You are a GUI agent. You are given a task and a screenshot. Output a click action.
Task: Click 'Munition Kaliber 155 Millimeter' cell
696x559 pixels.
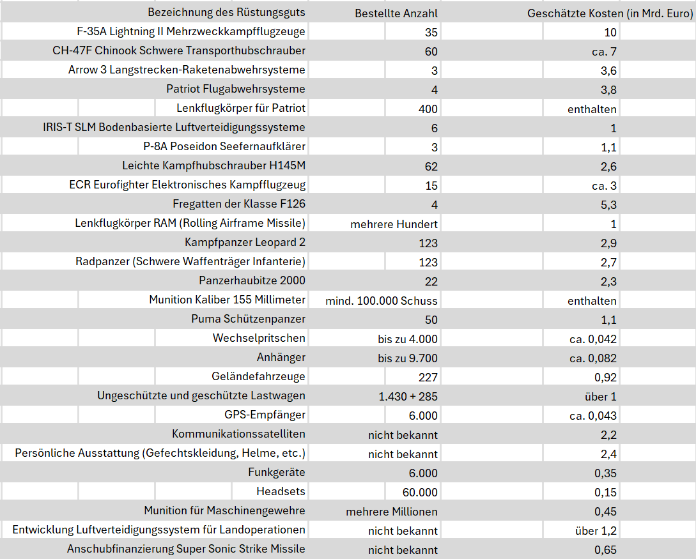tap(228, 300)
